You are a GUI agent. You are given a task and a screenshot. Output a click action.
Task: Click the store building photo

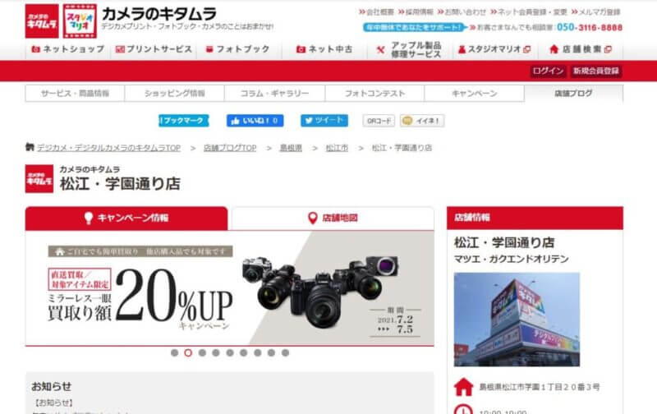517,320
